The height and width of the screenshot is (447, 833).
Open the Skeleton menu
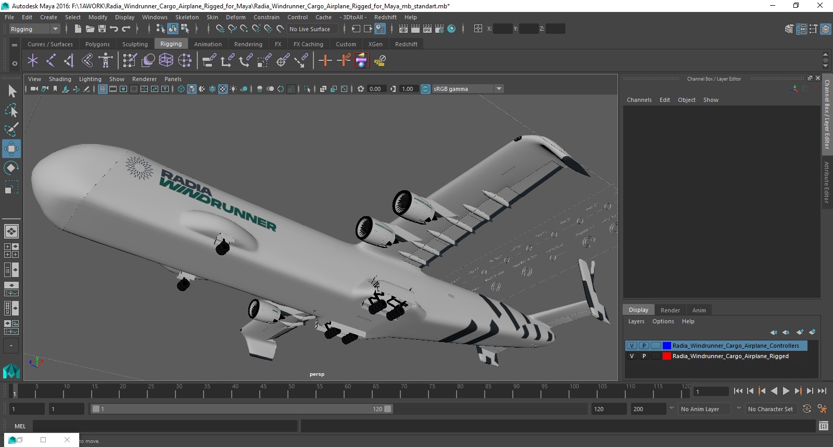click(x=187, y=17)
